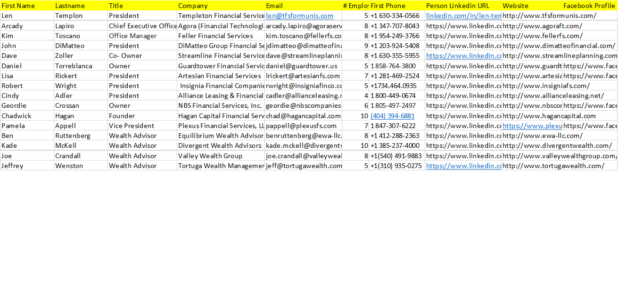This screenshot has height=306, width=618.
Task: Open the len@tfsformunis.com email link
Action: pos(300,16)
